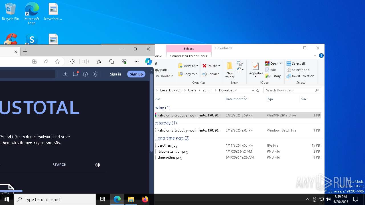Open VirusTotal help question icon
The image size is (365, 205).
pyautogui.click(x=85, y=74)
